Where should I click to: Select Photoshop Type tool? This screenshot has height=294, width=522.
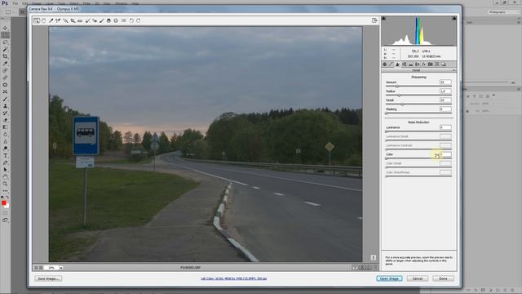[5, 156]
